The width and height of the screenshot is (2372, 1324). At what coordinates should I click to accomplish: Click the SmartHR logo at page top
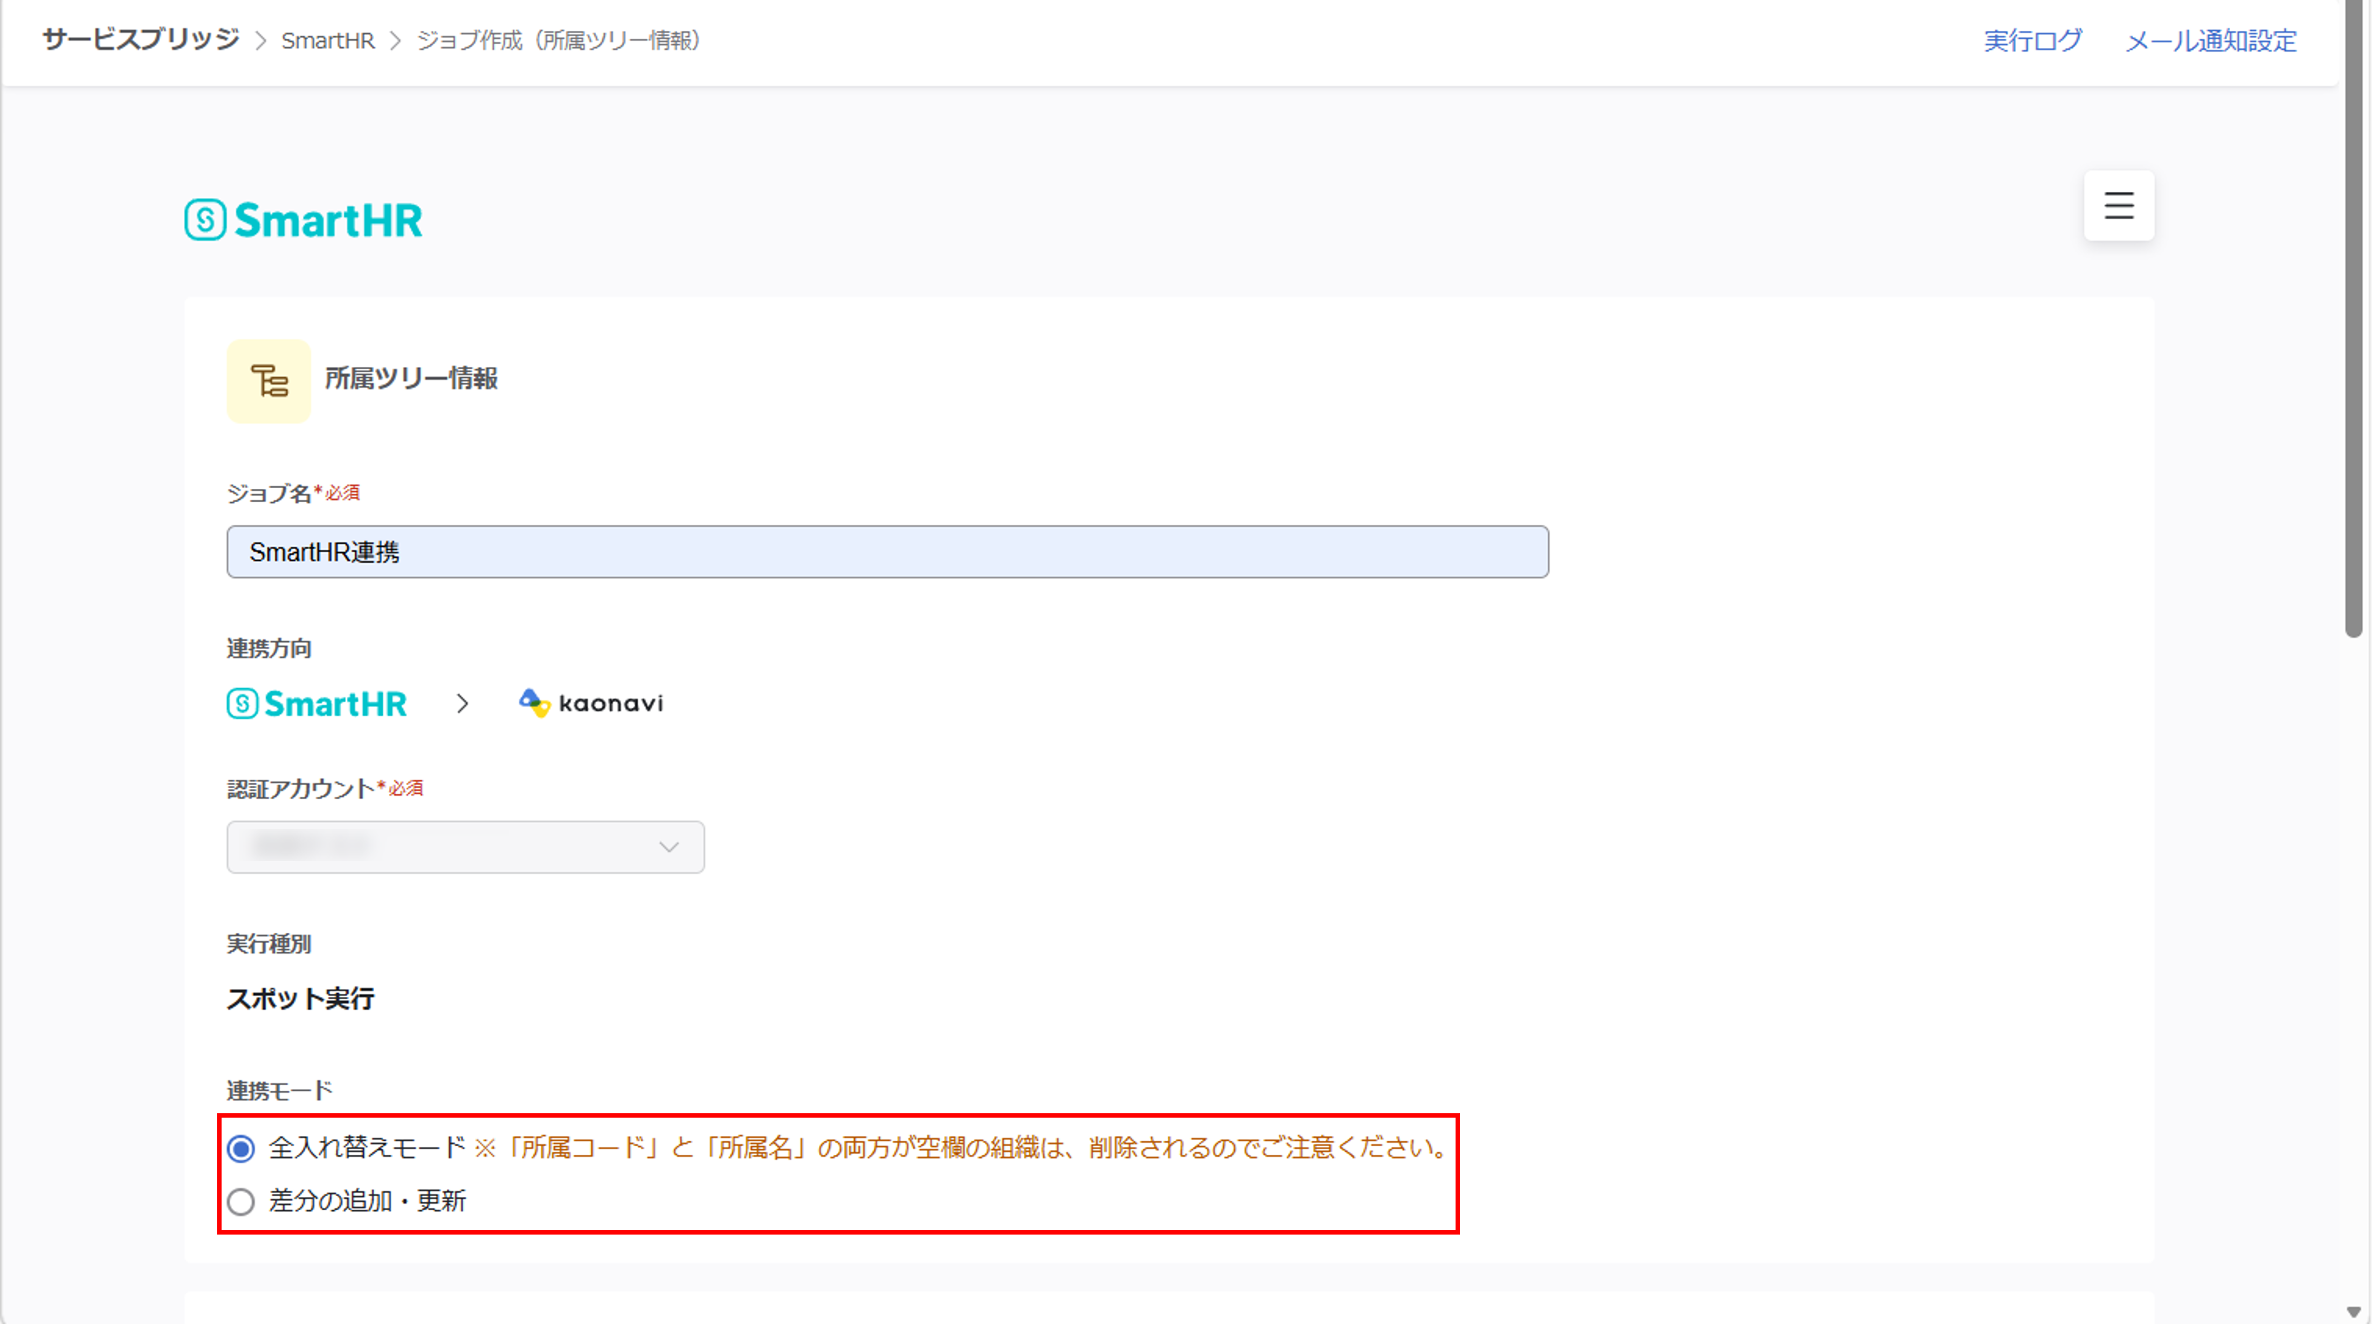point(304,220)
